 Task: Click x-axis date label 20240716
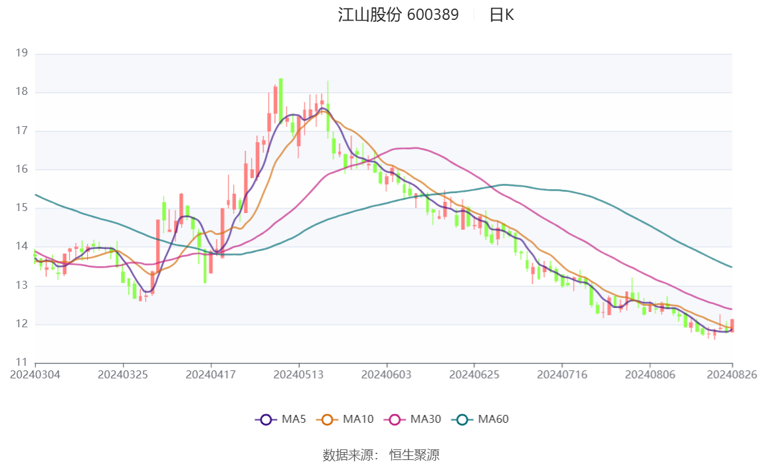click(x=562, y=374)
